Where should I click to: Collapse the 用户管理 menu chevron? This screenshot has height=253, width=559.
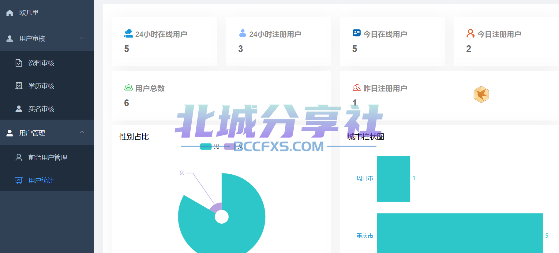tap(82, 132)
